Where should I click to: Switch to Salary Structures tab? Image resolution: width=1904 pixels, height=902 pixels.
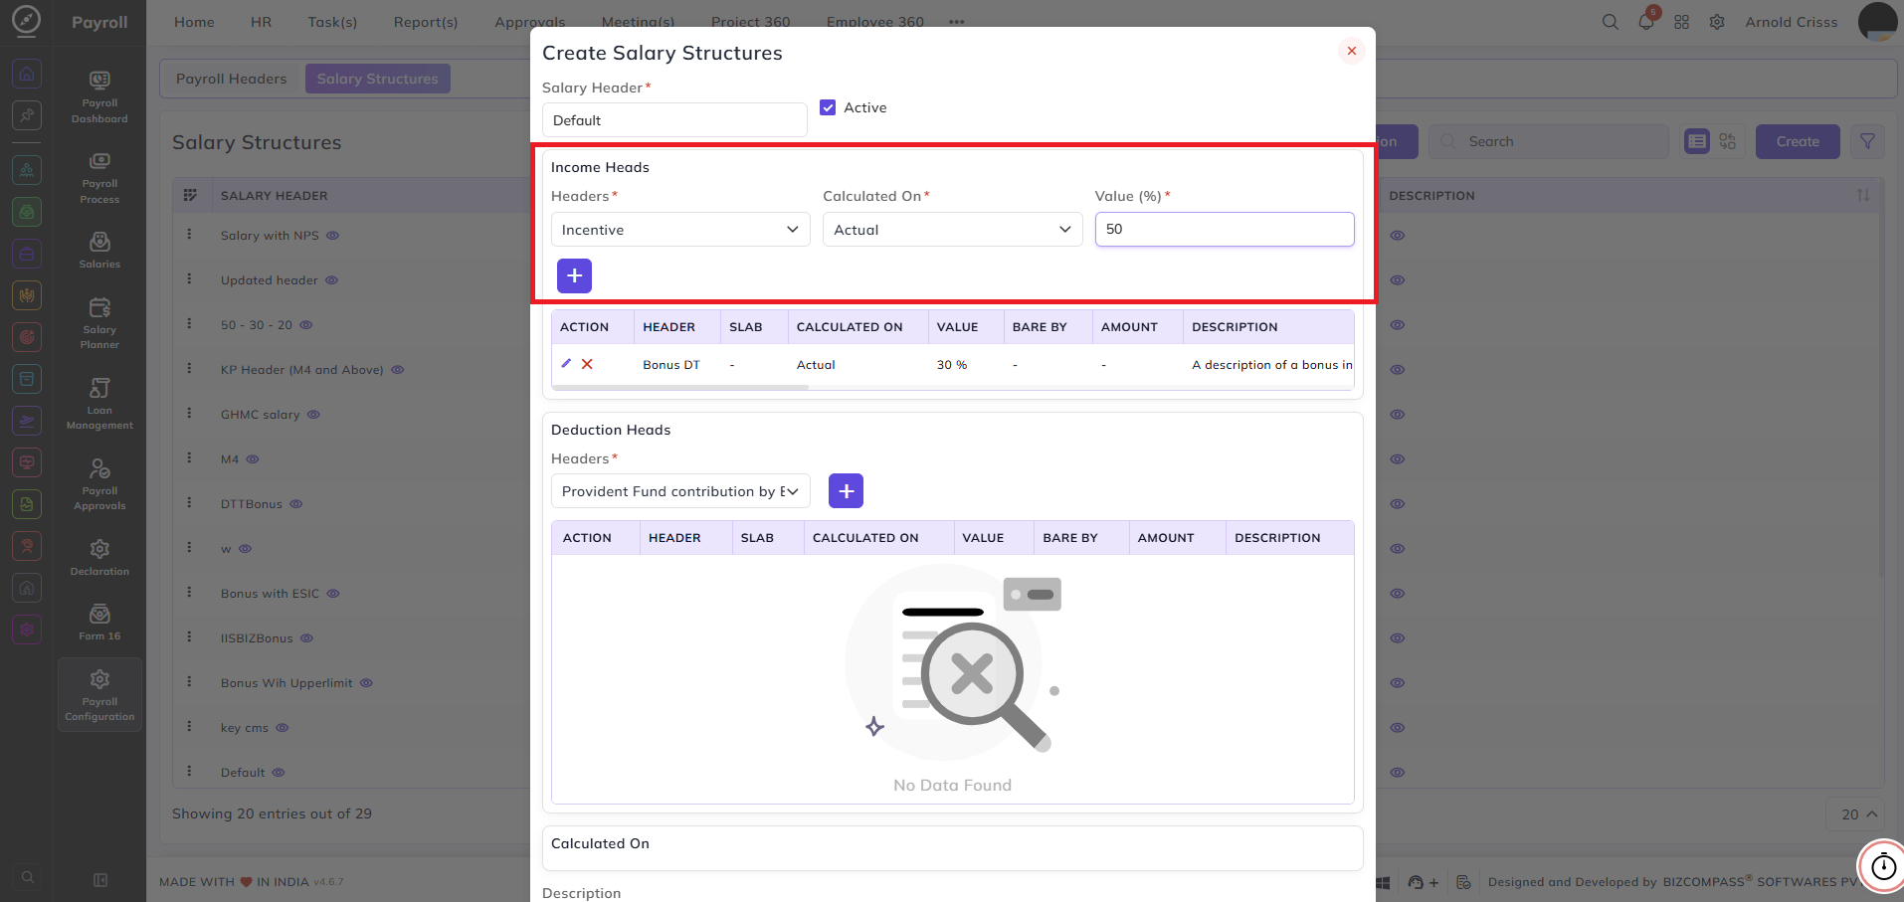coord(377,79)
